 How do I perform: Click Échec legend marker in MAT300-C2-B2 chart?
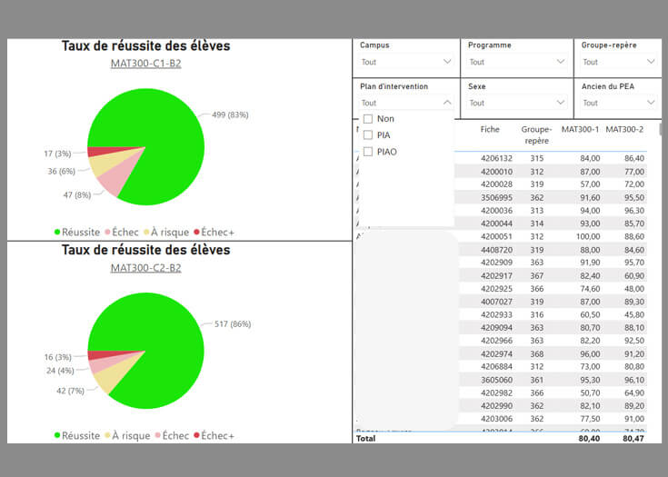(158, 436)
